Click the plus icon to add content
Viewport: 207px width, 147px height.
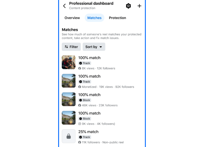(139, 6)
